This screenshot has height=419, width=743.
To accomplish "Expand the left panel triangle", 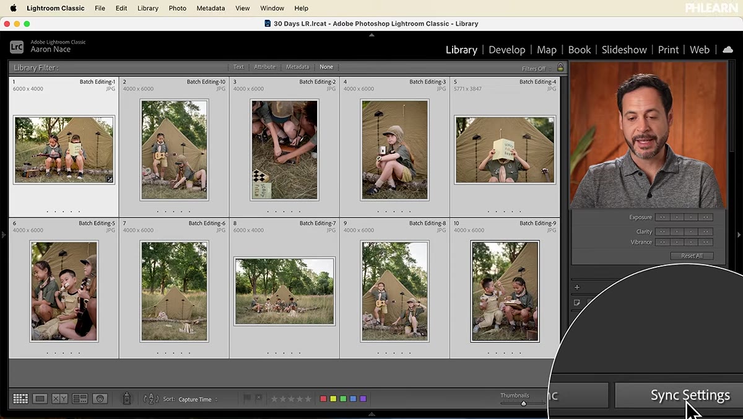I will [4, 234].
